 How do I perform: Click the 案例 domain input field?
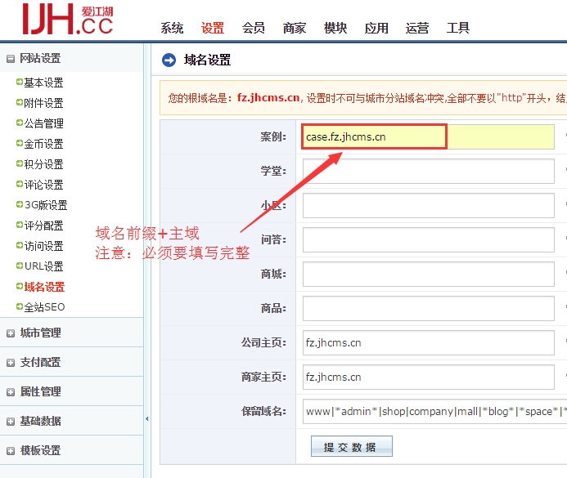click(428, 137)
